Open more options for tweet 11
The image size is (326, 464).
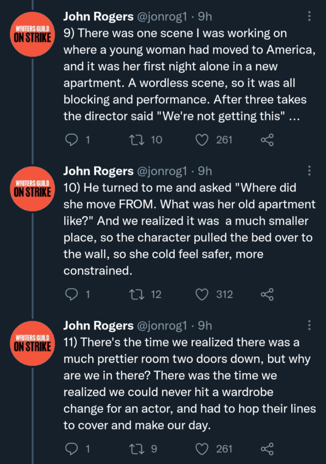[x=309, y=325]
